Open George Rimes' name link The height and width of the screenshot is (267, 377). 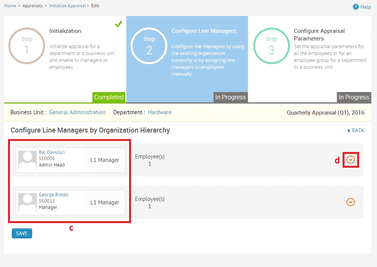(53, 194)
